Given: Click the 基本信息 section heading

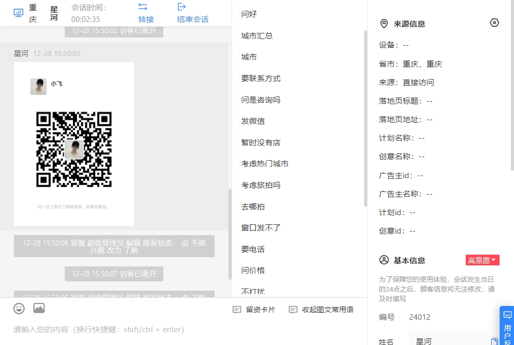Looking at the screenshot, I should coord(409,260).
